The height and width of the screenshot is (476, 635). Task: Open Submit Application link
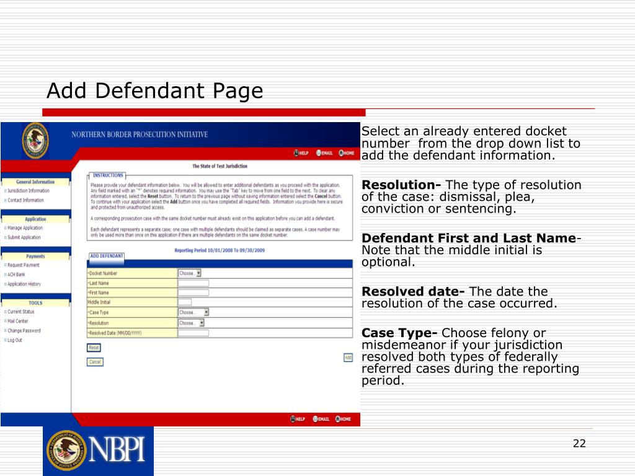point(24,237)
